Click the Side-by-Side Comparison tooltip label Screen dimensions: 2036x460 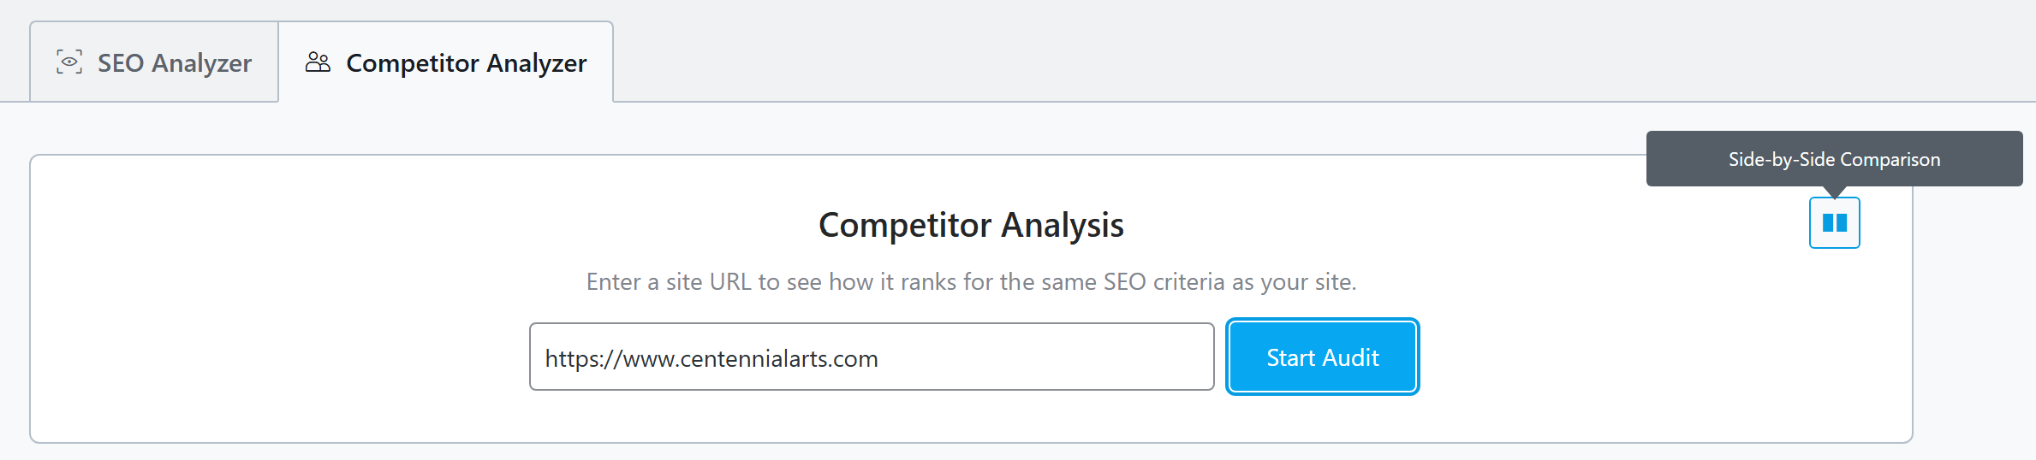point(1834,159)
